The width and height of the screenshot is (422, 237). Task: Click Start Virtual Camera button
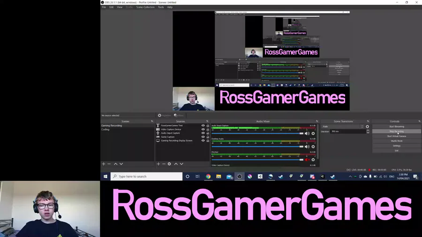(396, 136)
